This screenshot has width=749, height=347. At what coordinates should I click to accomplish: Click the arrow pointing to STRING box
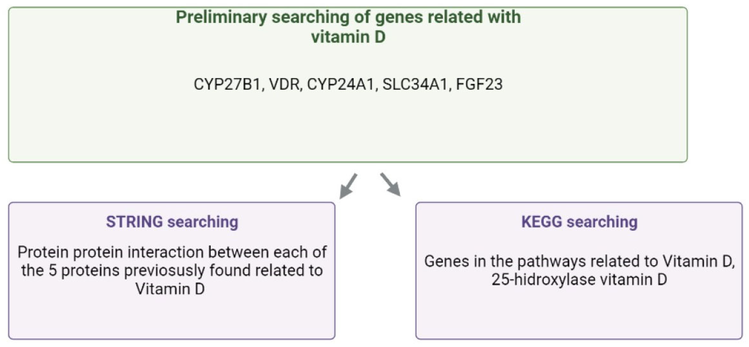tap(348, 186)
